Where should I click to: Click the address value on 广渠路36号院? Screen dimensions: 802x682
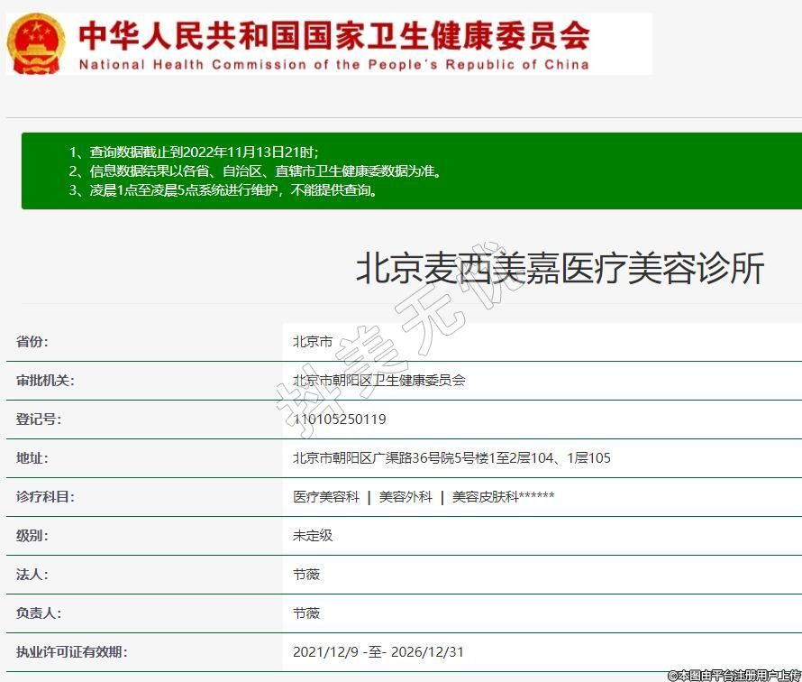pyautogui.click(x=451, y=458)
